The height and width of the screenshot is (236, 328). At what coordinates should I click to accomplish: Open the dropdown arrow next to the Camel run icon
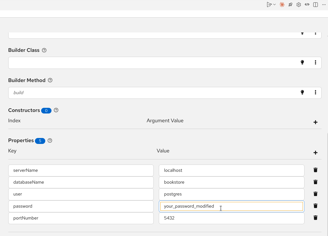[x=274, y=5]
